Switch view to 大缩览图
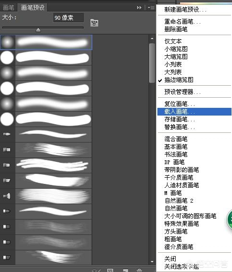 pos(176,56)
